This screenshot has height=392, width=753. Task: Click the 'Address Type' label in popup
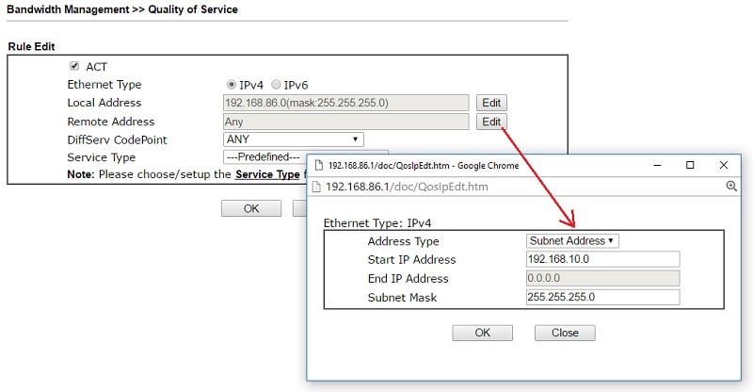(x=404, y=241)
